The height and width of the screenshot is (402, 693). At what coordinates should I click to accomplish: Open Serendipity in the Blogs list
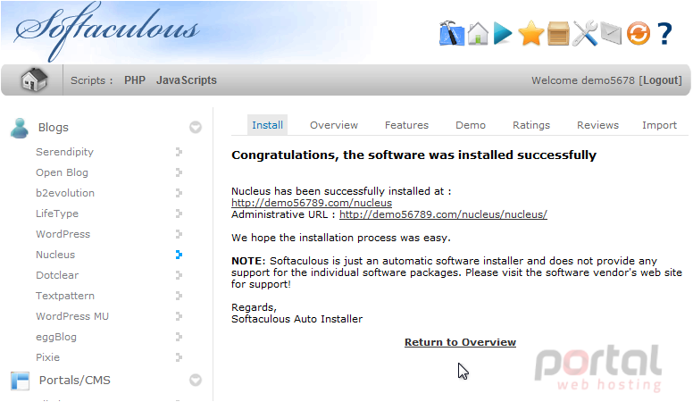click(64, 152)
